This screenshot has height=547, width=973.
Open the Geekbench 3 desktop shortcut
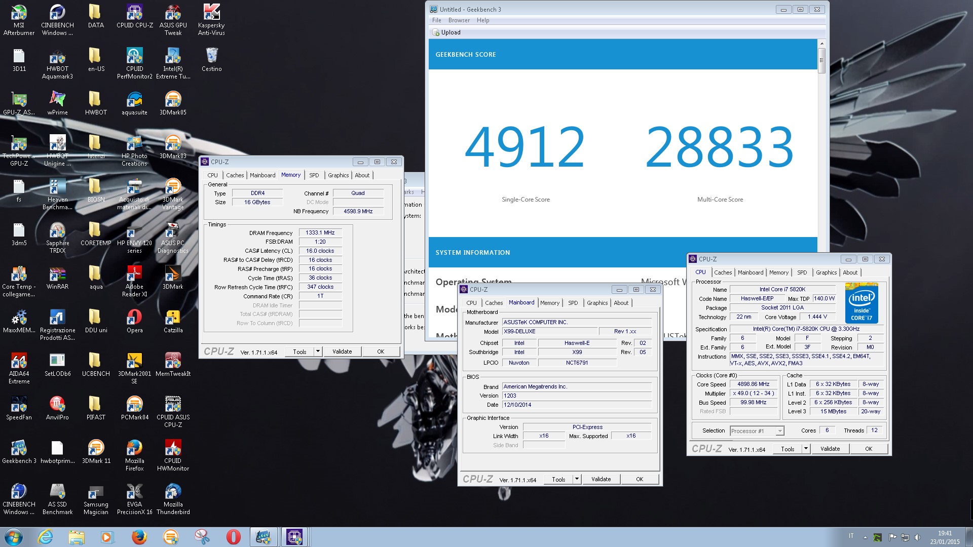pyautogui.click(x=19, y=451)
